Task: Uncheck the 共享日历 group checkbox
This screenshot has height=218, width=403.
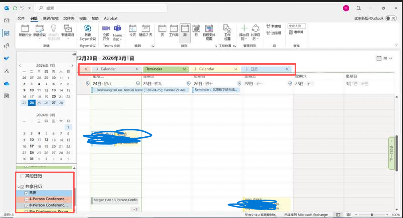Action: [22, 187]
